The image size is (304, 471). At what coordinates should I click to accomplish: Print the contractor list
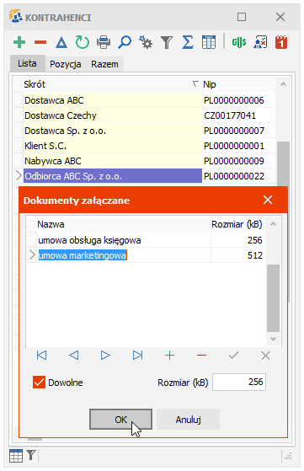104,42
